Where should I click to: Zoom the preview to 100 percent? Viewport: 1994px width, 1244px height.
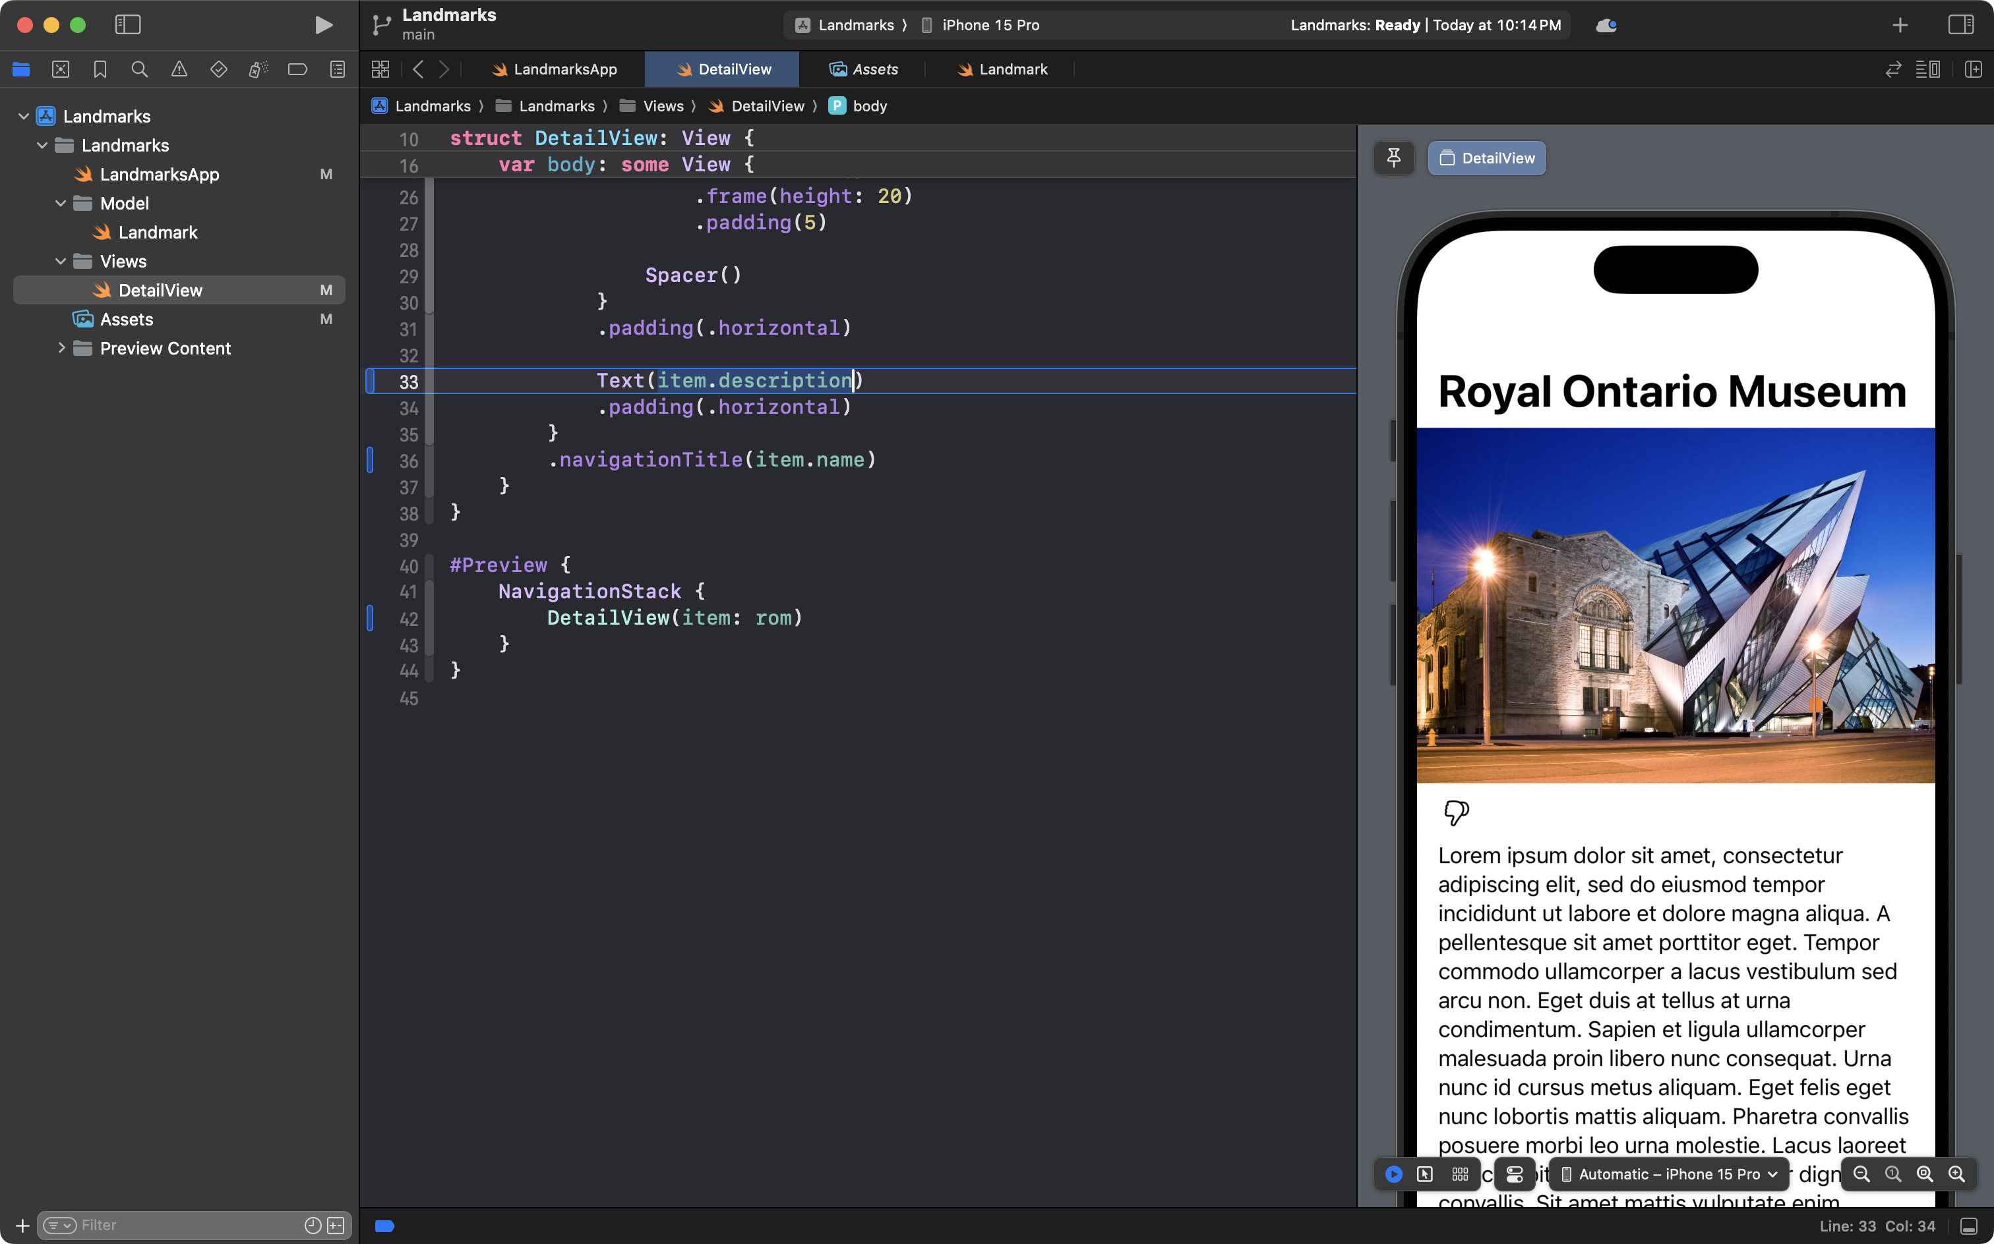1892,1174
